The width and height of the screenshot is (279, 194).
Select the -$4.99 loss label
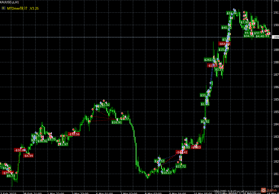pos(28,156)
